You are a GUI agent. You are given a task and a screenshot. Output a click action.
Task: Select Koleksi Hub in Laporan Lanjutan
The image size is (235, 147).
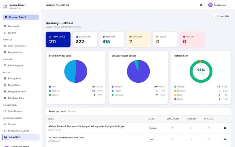(x=21, y=137)
